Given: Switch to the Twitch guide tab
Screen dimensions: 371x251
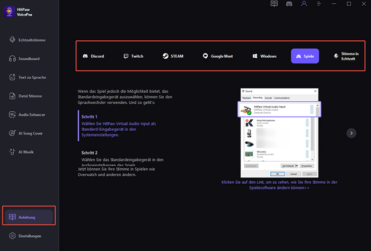Looking at the screenshot, I should 134,56.
